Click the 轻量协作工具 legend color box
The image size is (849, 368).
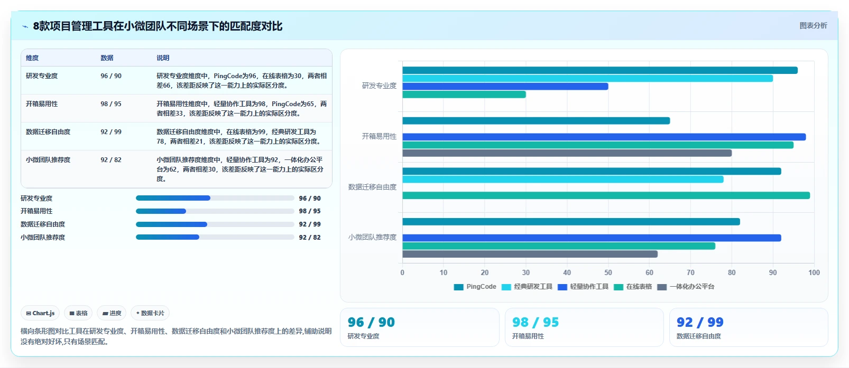click(x=562, y=287)
